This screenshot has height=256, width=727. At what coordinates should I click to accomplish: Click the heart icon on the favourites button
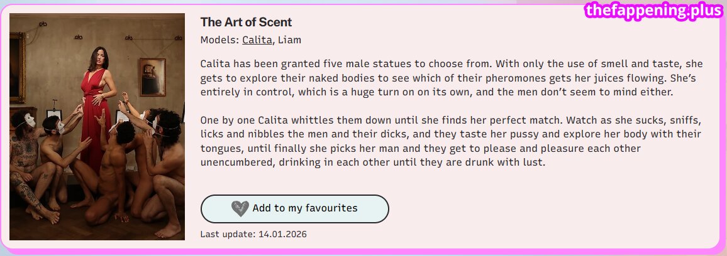pyautogui.click(x=240, y=208)
